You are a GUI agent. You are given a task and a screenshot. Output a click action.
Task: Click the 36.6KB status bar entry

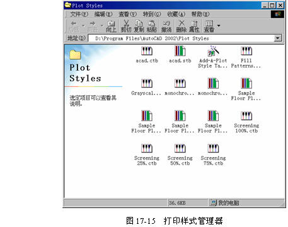pyautogui.click(x=177, y=203)
